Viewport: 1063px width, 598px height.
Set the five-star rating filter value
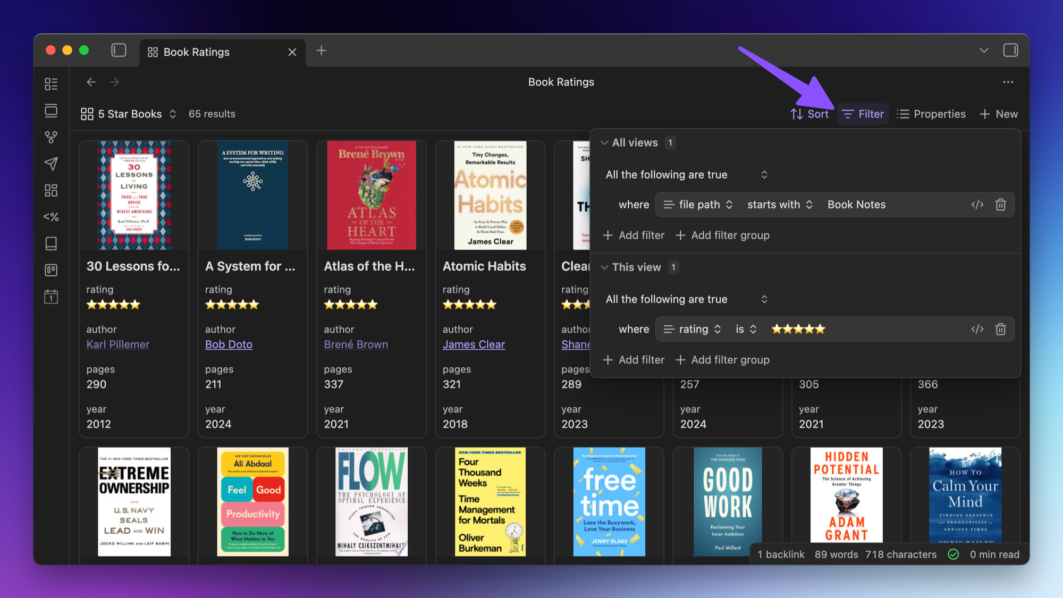798,329
